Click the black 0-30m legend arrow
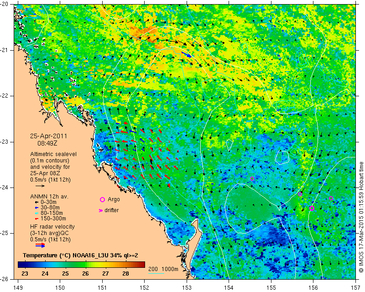This screenshot has height=292, width=365. pyautogui.click(x=36, y=202)
